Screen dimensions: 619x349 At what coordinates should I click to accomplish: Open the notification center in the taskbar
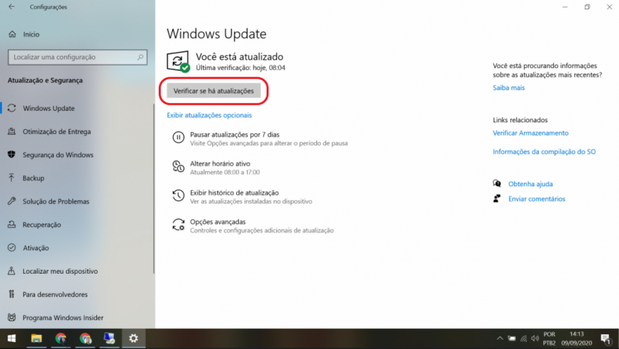[x=606, y=338]
